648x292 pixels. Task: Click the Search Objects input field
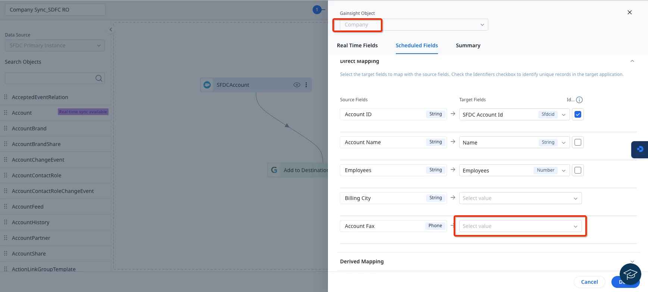55,78
